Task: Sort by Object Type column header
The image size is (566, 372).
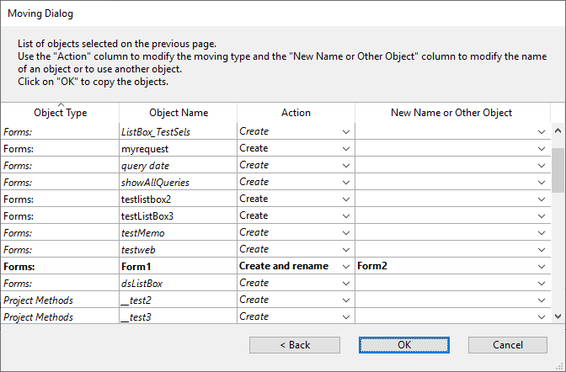Action: [60, 113]
